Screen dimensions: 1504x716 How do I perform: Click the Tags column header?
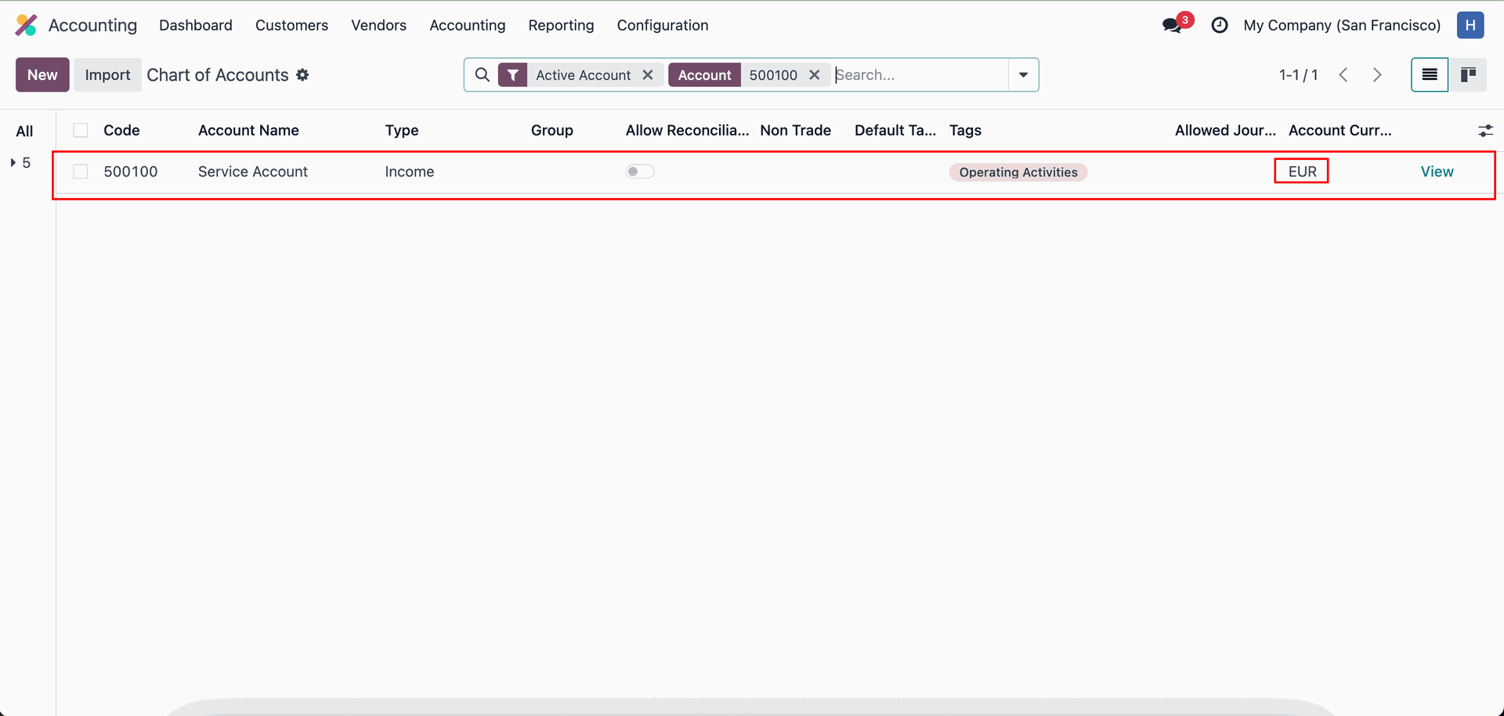(x=965, y=130)
